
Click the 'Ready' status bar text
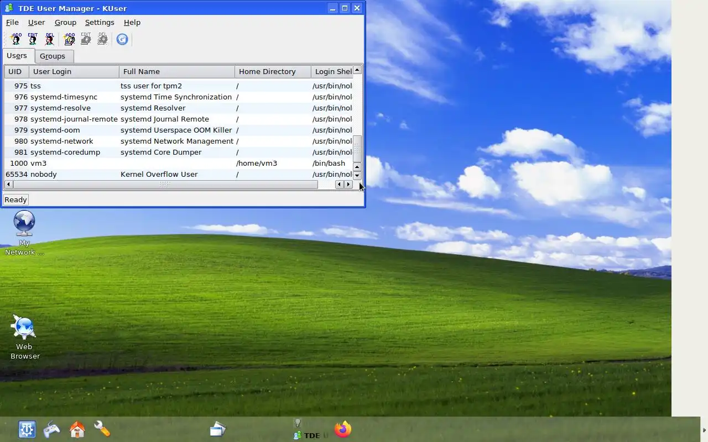click(15, 200)
